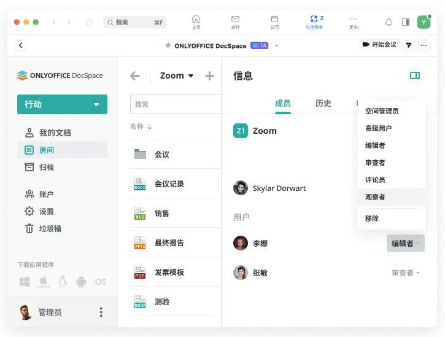Open 设置 settings in the sidebar
445x337 pixels.
(39, 212)
